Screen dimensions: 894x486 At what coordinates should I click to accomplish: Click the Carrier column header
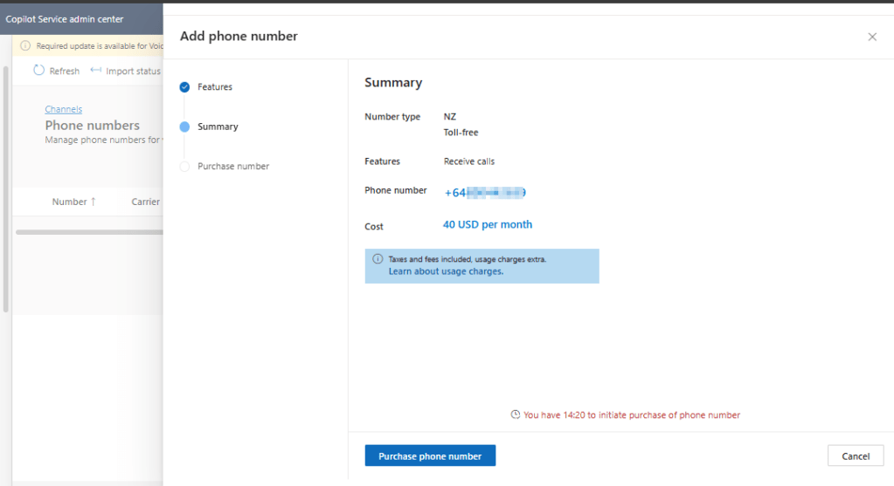(145, 202)
